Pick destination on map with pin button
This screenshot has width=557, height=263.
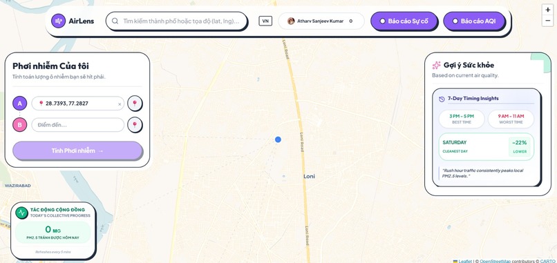pyautogui.click(x=135, y=125)
